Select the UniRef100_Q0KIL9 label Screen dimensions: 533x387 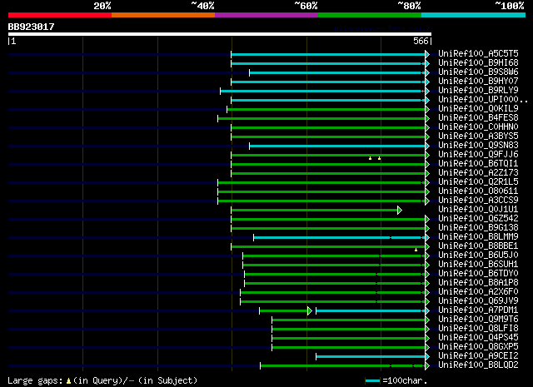tap(478, 108)
